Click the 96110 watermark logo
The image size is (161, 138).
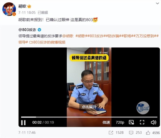coord(143,108)
